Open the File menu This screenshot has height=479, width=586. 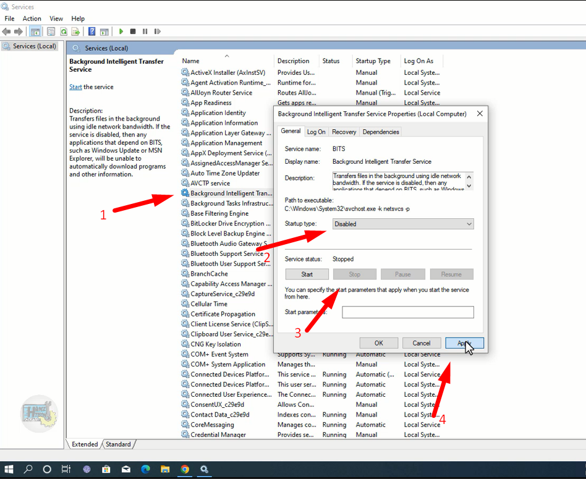pyautogui.click(x=9, y=19)
